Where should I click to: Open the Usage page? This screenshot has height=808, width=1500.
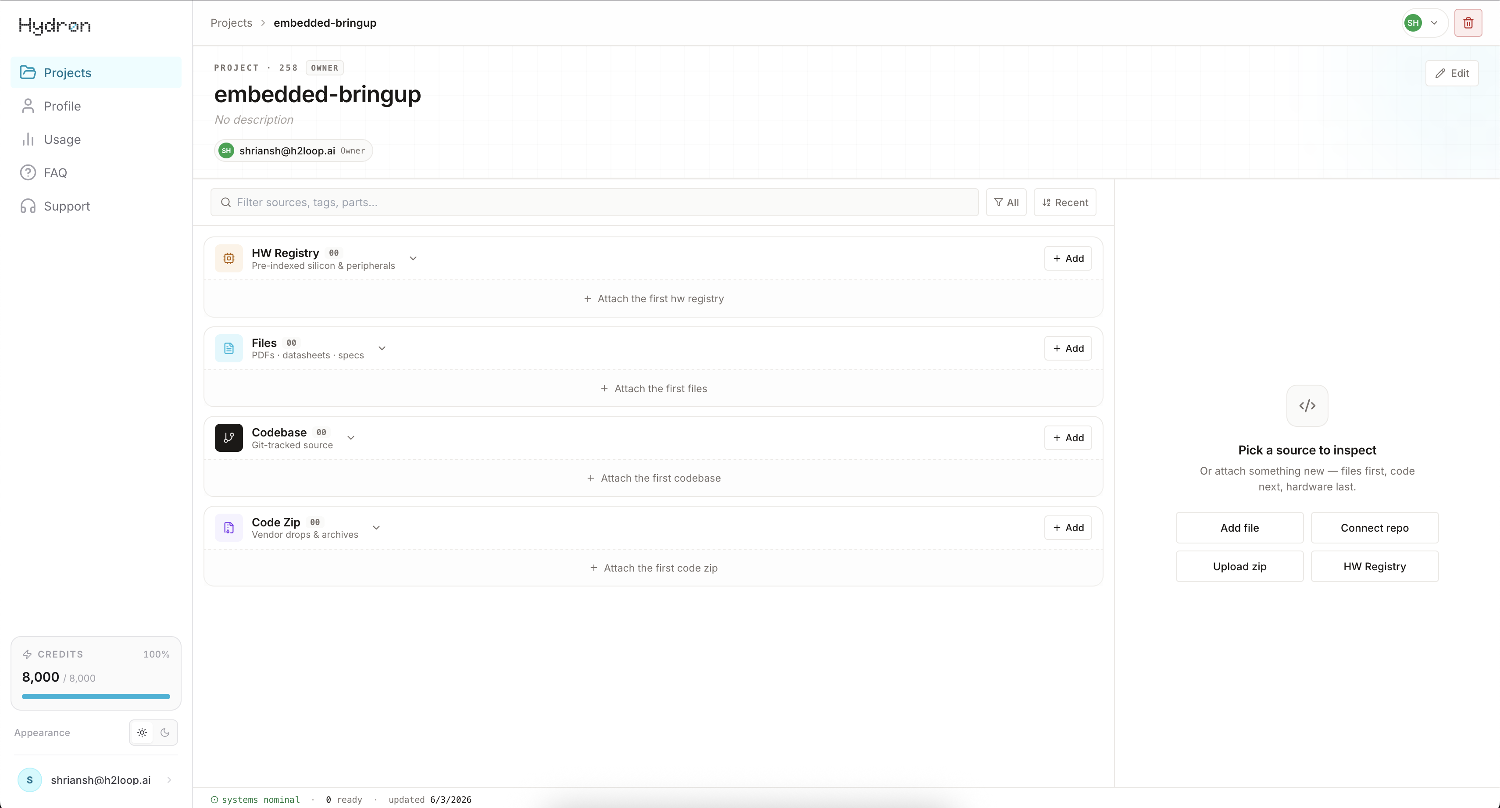click(96, 139)
